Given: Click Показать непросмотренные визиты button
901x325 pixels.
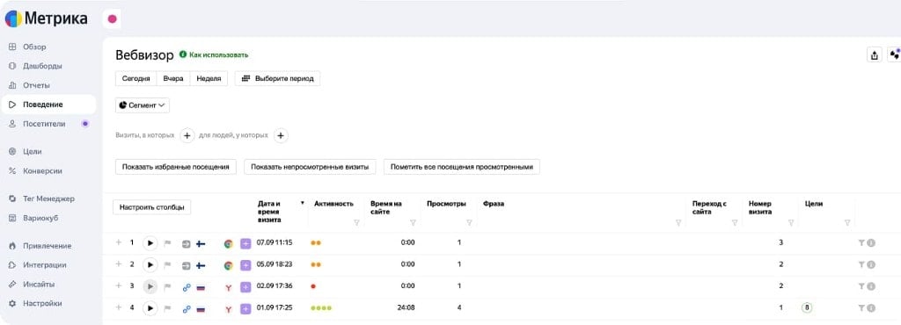Looking at the screenshot, I should 310,167.
